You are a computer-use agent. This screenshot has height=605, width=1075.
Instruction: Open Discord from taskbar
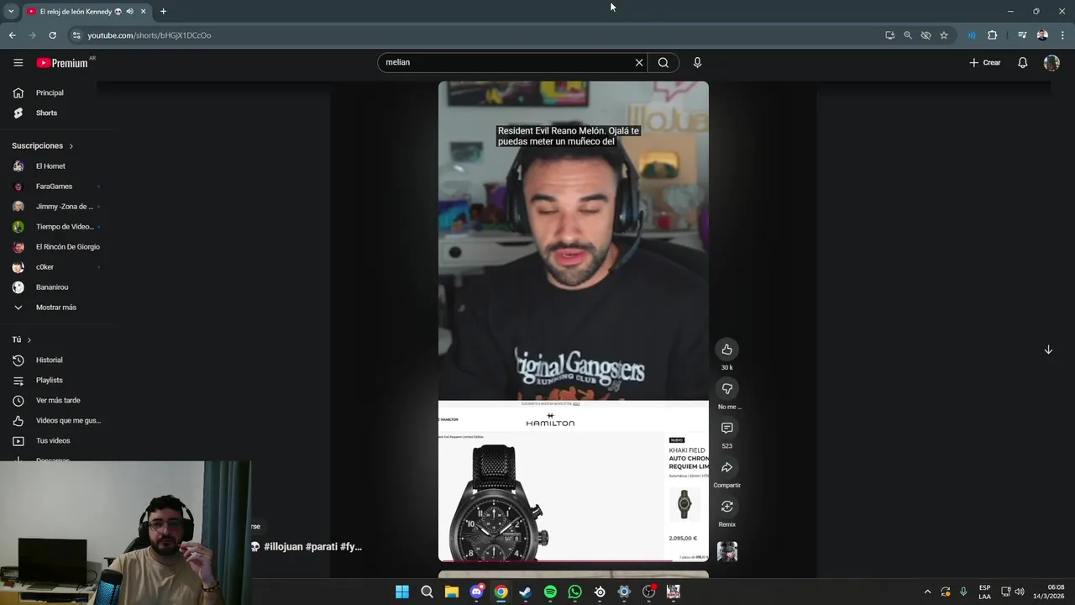(x=476, y=592)
